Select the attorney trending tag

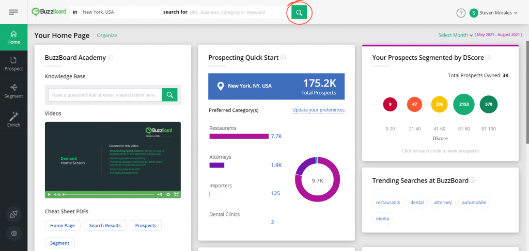click(443, 203)
